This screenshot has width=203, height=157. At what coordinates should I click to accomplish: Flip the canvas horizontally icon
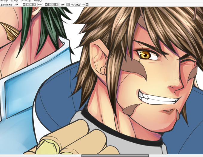pos(68,4)
